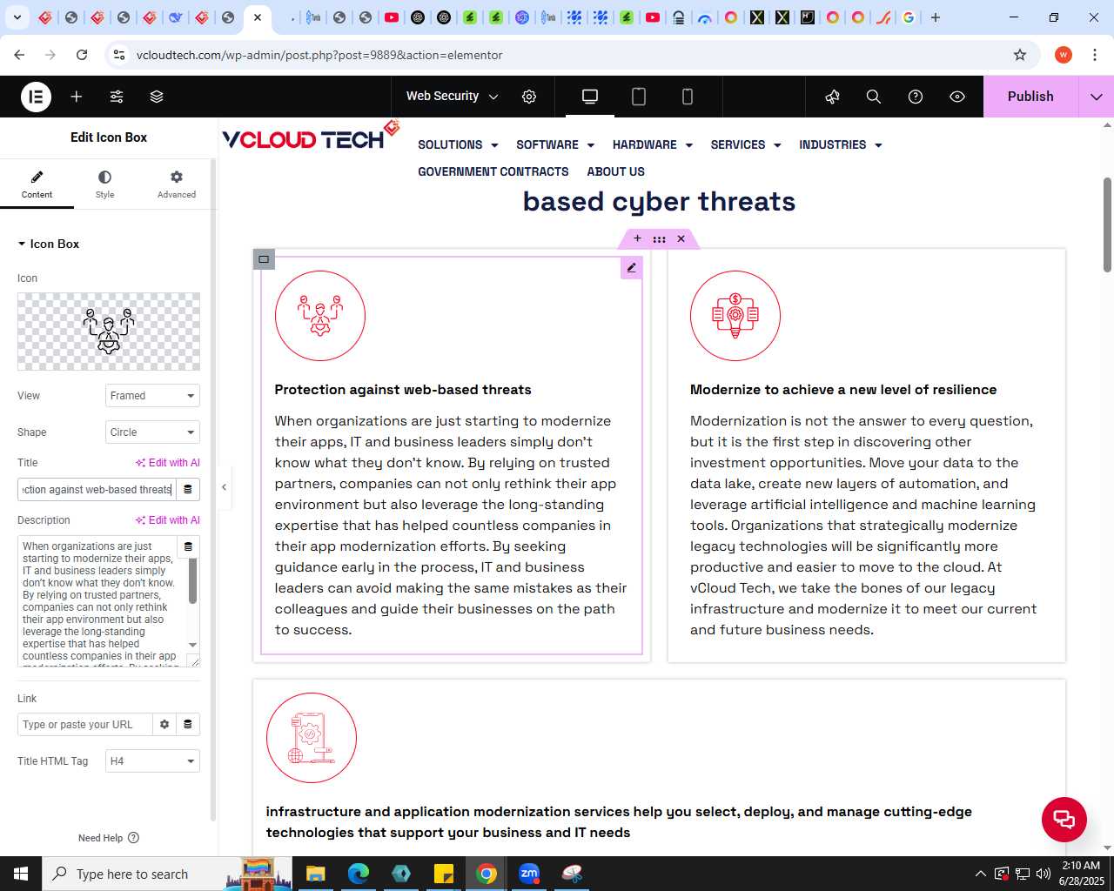The height and width of the screenshot is (891, 1114).
Task: Click the Publish button
Action: [1030, 97]
